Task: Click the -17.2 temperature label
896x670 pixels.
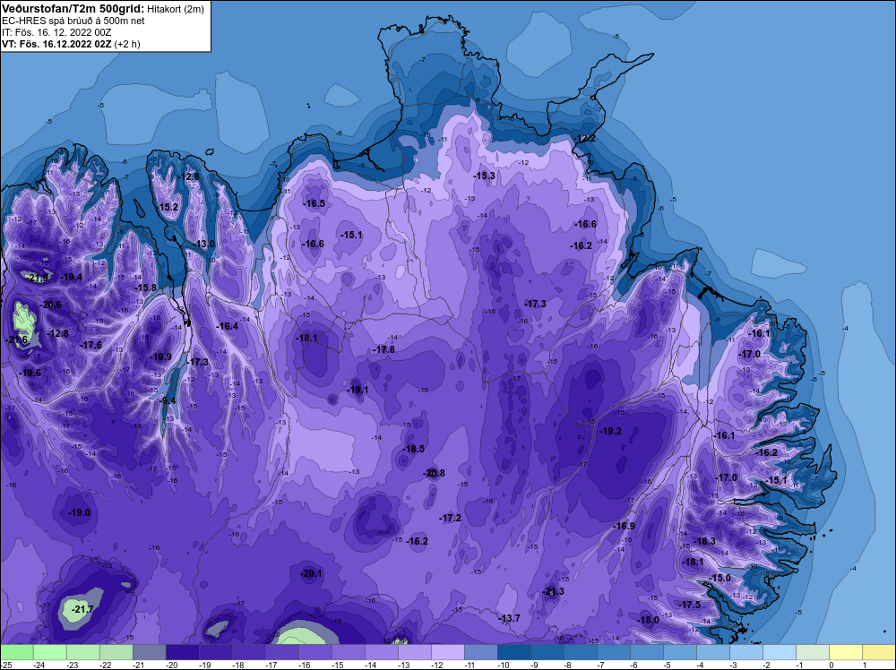Action: (x=451, y=518)
